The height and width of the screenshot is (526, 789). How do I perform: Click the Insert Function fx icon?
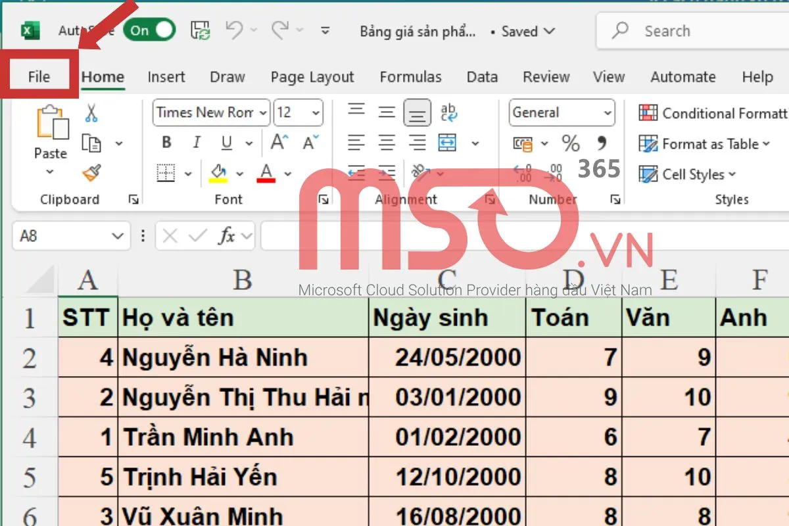[x=227, y=236]
